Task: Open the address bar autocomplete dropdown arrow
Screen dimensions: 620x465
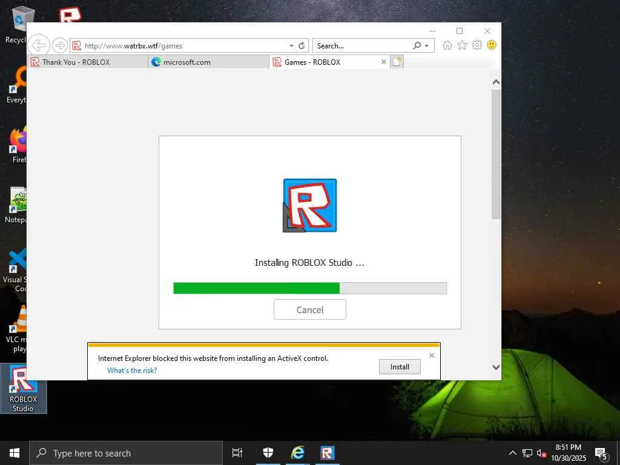Action: [x=291, y=46]
